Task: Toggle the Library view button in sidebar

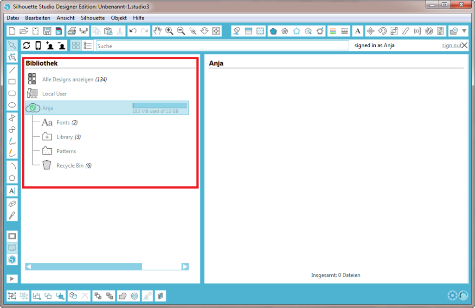Action: (x=13, y=248)
